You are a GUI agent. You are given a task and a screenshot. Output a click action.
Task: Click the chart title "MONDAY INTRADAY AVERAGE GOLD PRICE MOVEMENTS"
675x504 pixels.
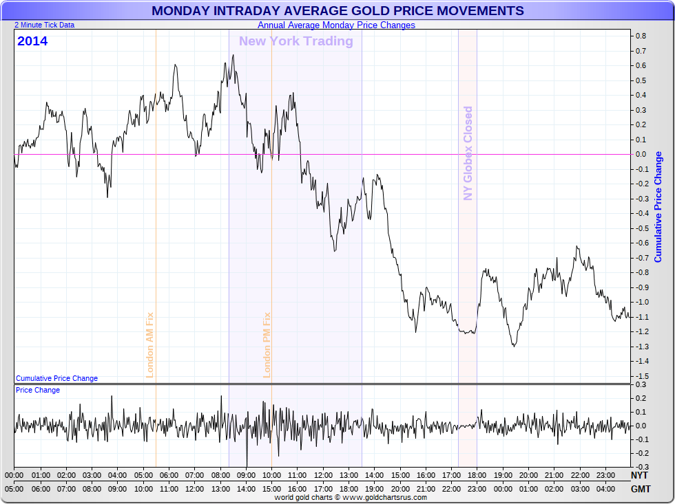[337, 11]
